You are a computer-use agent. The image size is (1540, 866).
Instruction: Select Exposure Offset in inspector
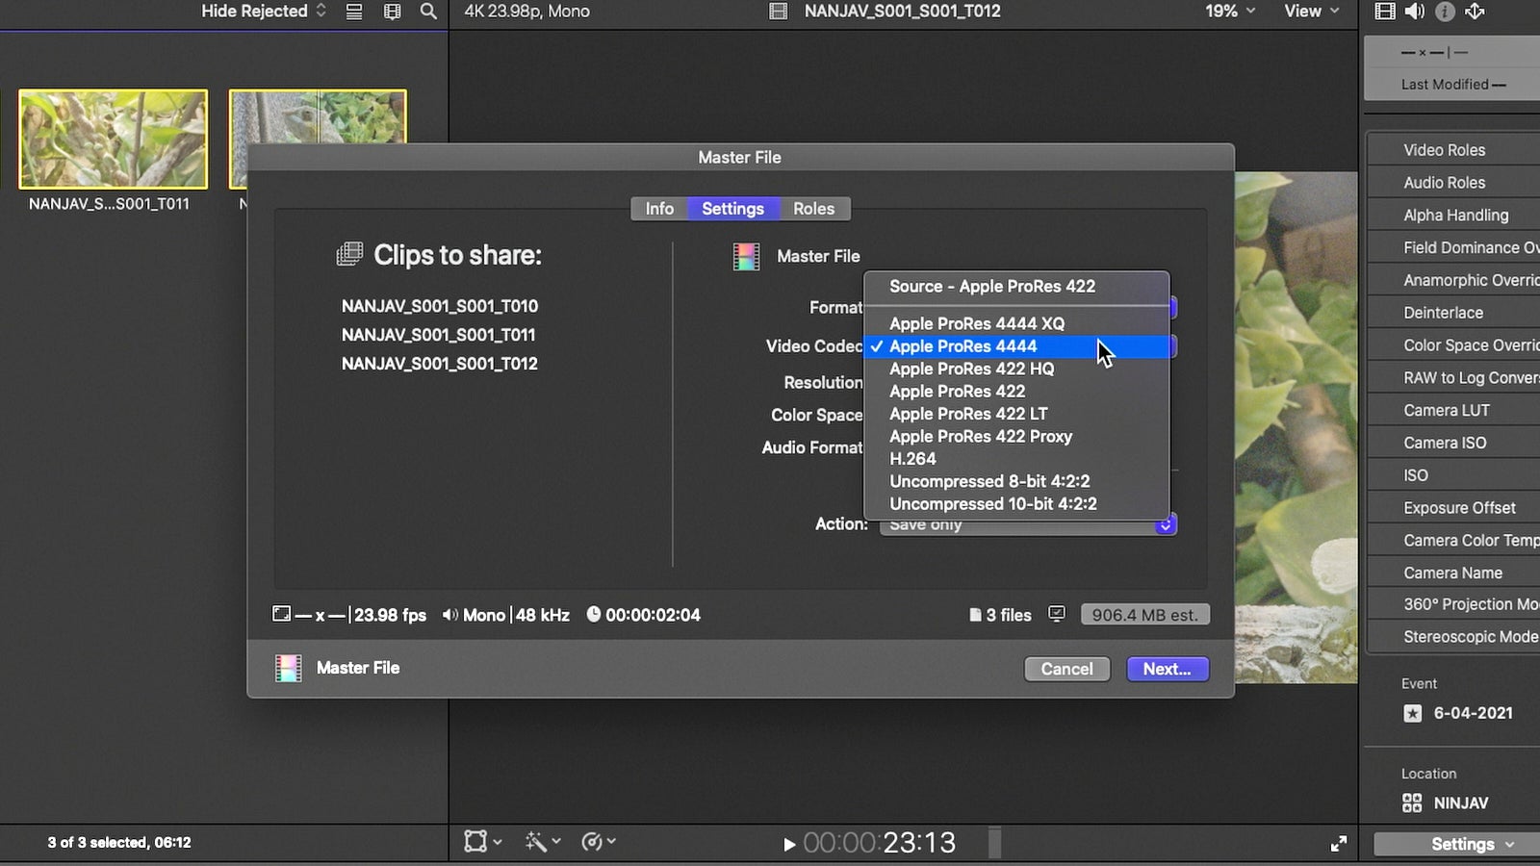pyautogui.click(x=1459, y=508)
